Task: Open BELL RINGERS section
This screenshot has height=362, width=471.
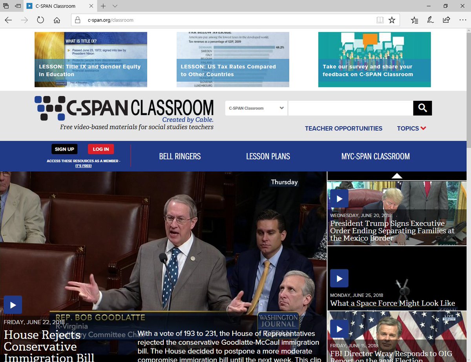Action: [180, 156]
